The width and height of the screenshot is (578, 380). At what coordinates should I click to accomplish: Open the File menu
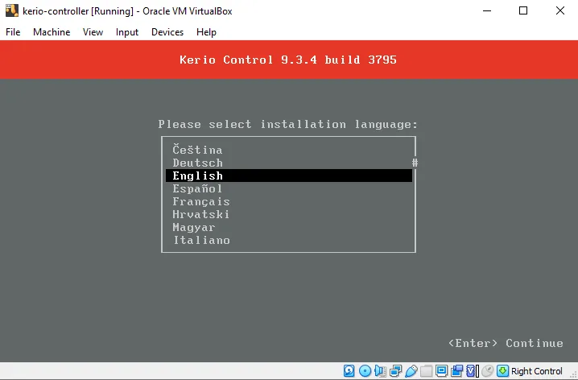(x=13, y=32)
